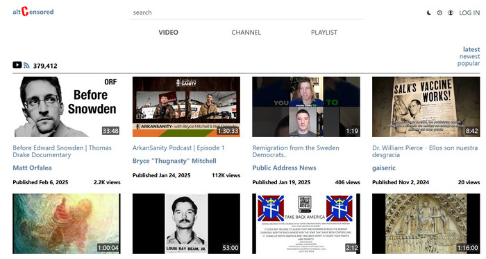Sort videos by newest
The width and height of the screenshot is (486, 259).
469,56
